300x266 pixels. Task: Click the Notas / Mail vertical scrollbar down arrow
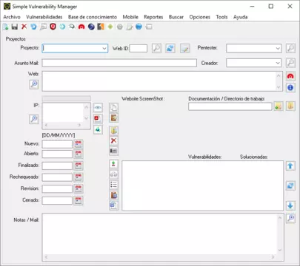(x=280, y=250)
